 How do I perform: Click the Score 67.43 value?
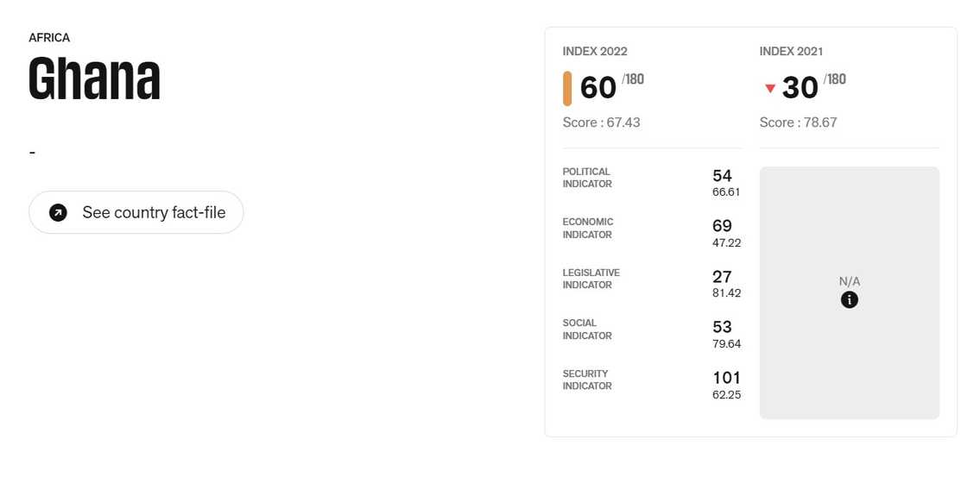click(602, 122)
